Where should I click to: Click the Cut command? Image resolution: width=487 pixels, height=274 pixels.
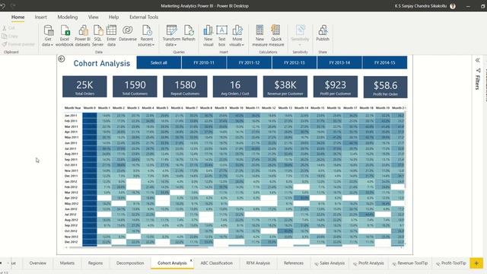click(8, 28)
